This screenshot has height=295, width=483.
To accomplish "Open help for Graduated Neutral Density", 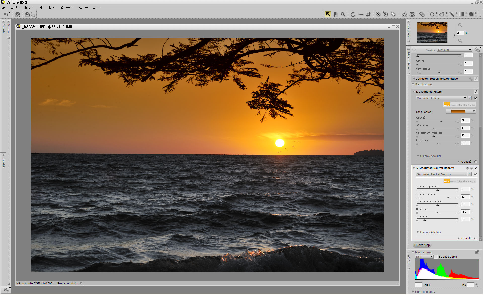I will [x=470, y=174].
